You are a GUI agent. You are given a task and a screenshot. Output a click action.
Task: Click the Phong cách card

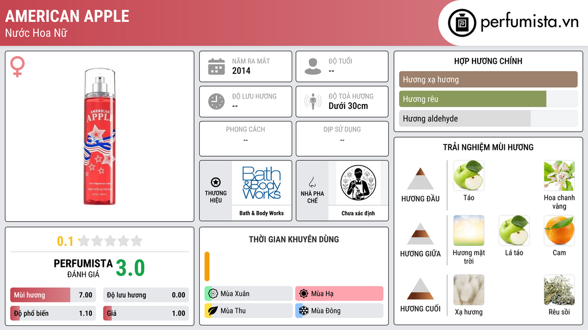point(246,139)
